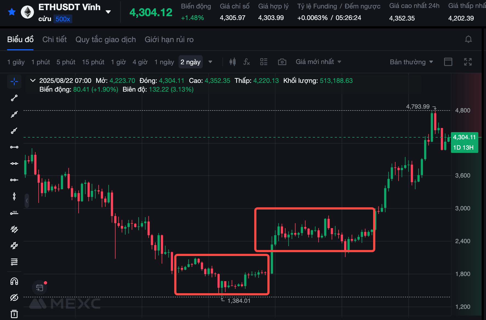
Task: Click the Ethereum coin logo
Action: [x=27, y=12]
